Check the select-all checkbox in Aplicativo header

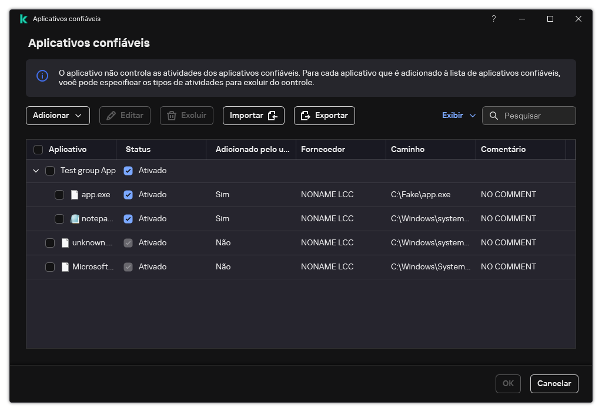[38, 149]
